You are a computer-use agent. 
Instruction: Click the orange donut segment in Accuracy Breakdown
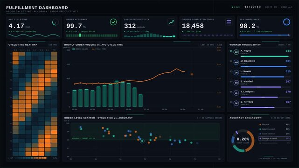pyautogui.click(x=251, y=141)
